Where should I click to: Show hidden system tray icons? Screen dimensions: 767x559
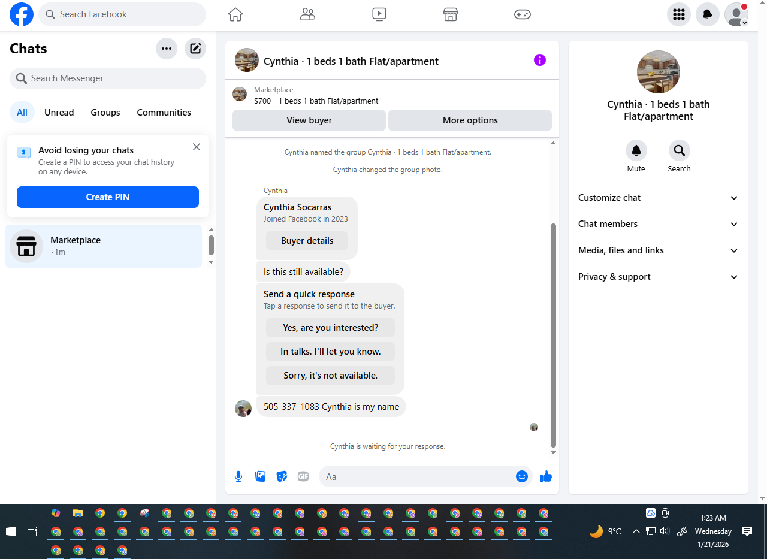(636, 531)
